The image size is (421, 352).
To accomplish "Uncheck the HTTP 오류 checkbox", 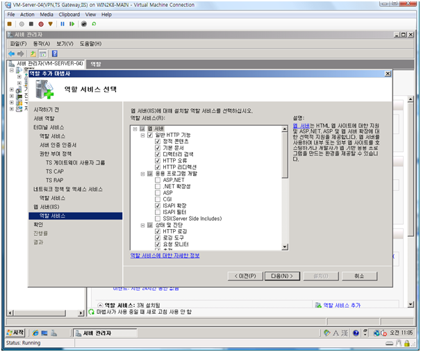I will (158, 160).
